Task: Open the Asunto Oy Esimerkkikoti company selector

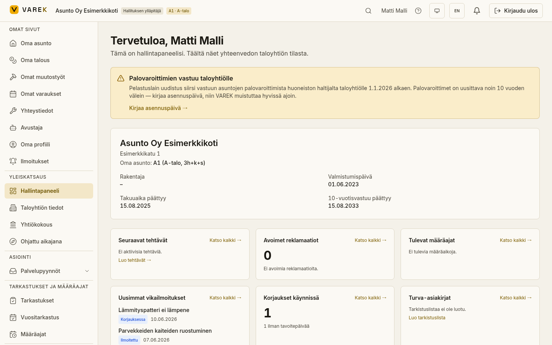Action: coord(87,11)
